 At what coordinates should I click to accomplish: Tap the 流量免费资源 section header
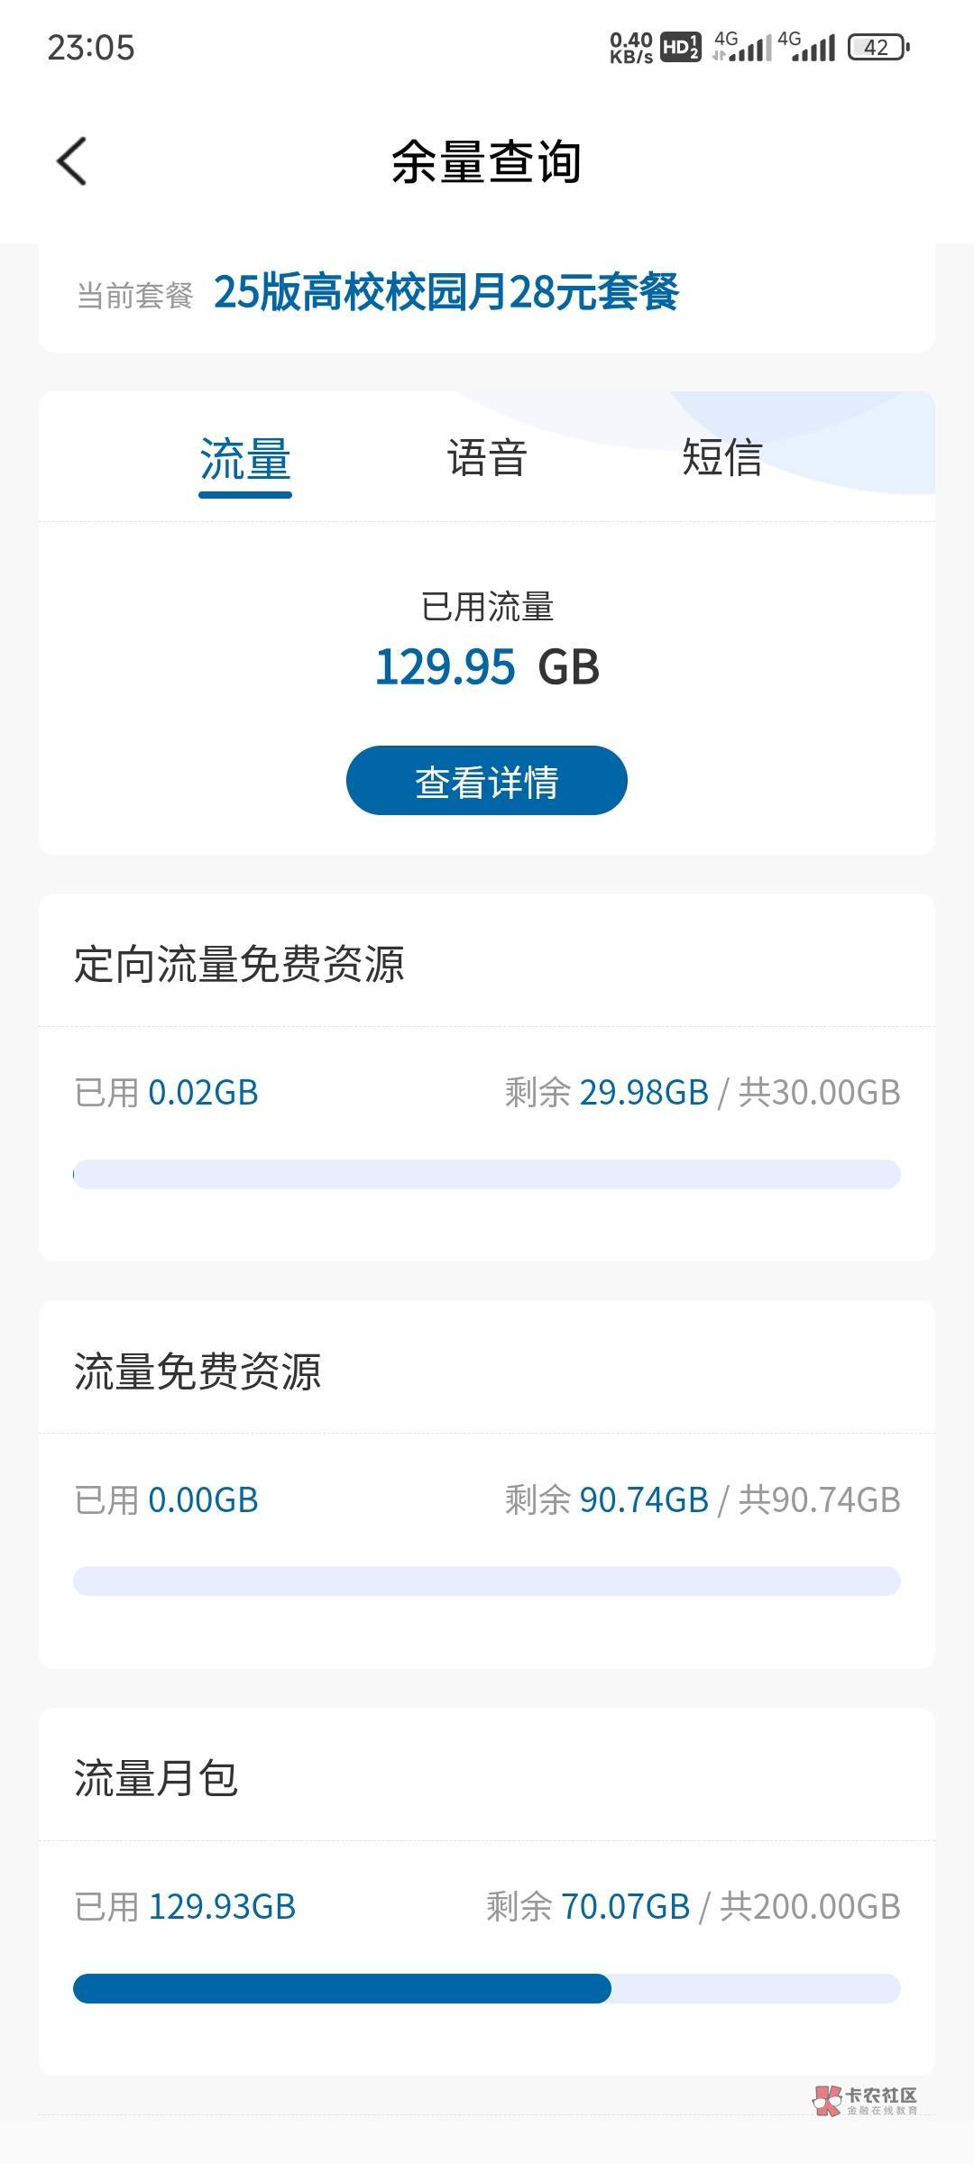coord(198,1371)
